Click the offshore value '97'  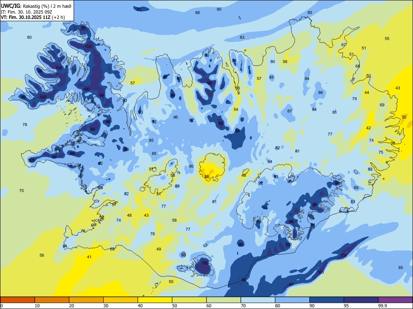coord(291,284)
